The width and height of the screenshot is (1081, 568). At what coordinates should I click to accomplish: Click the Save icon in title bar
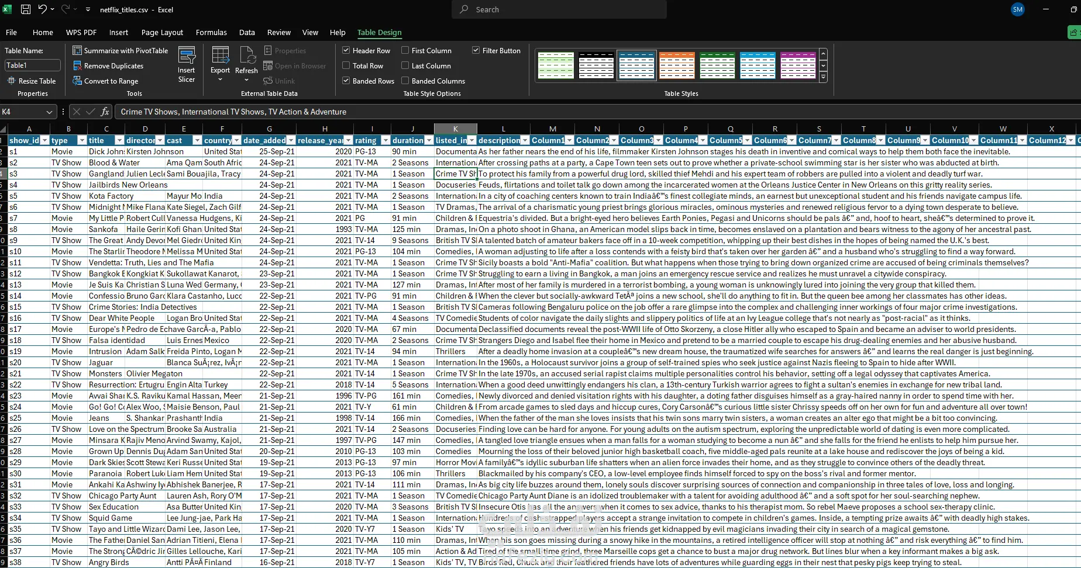[26, 9]
